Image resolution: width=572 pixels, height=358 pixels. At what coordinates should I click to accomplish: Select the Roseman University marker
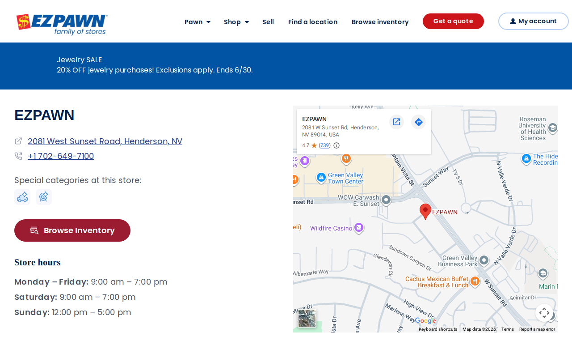coord(552,128)
